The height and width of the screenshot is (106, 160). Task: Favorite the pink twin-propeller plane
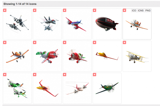[65, 74]
